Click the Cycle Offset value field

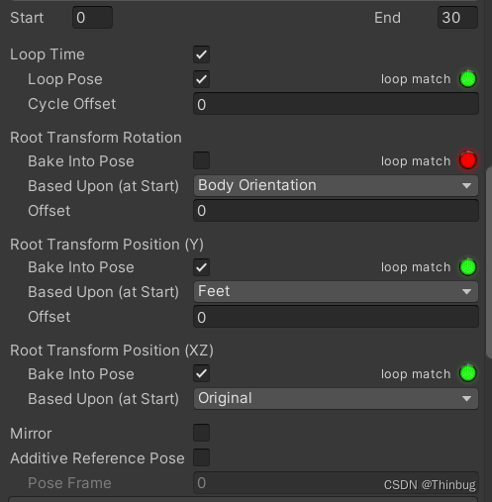(x=336, y=104)
